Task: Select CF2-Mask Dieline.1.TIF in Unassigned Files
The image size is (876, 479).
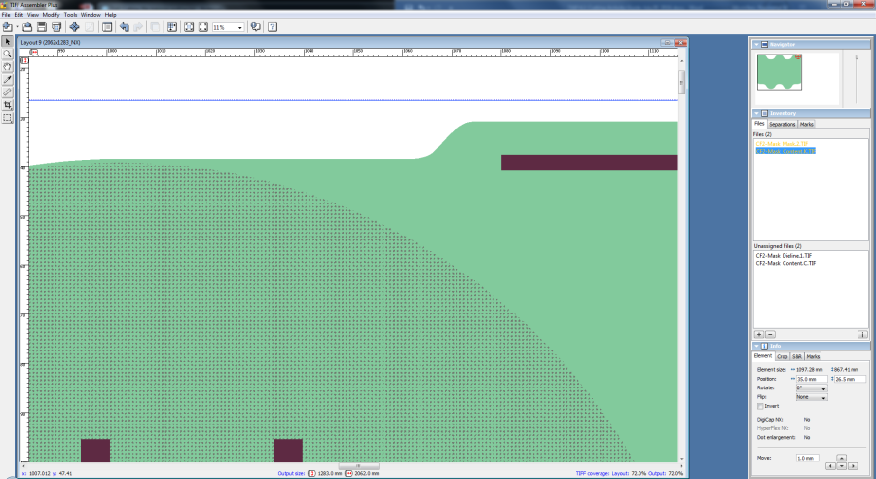Action: click(785, 256)
